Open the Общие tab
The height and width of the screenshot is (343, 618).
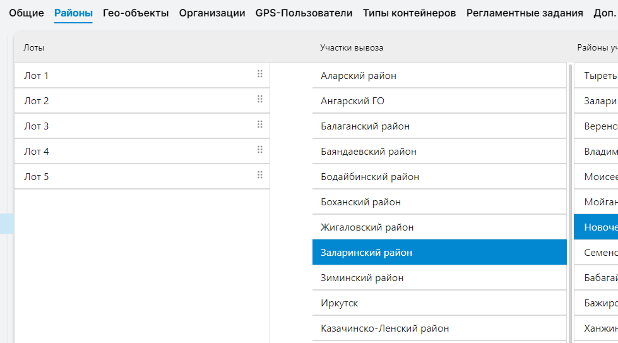click(x=27, y=13)
